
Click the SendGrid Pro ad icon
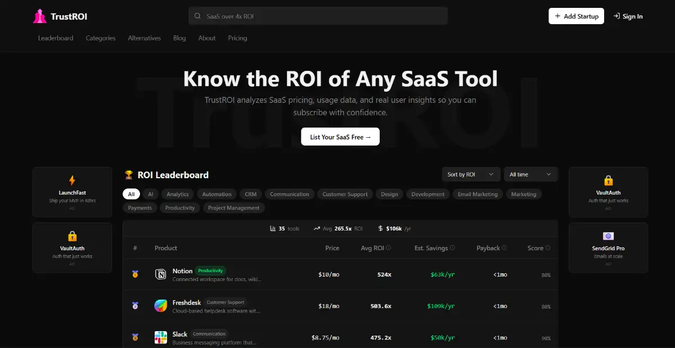pos(608,236)
